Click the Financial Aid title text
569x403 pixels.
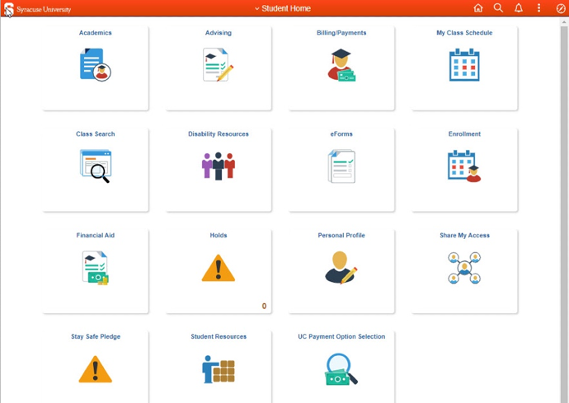(96, 235)
